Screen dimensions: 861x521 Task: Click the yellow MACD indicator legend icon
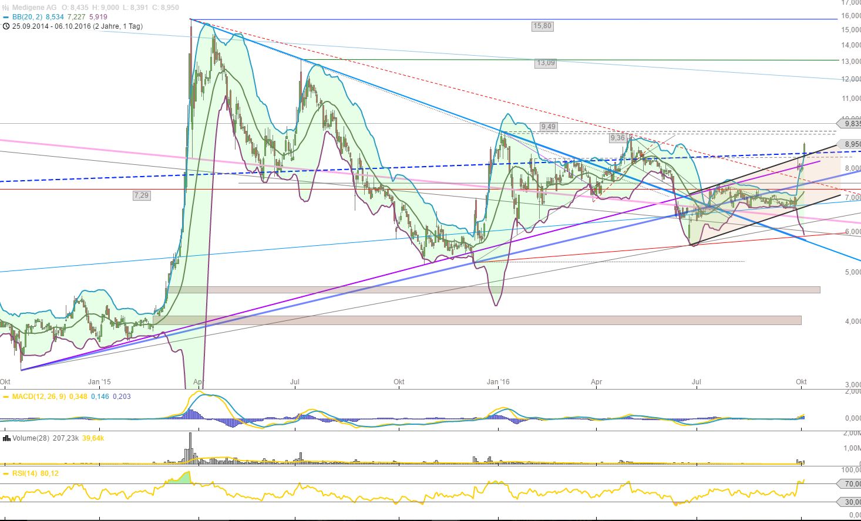6,397
